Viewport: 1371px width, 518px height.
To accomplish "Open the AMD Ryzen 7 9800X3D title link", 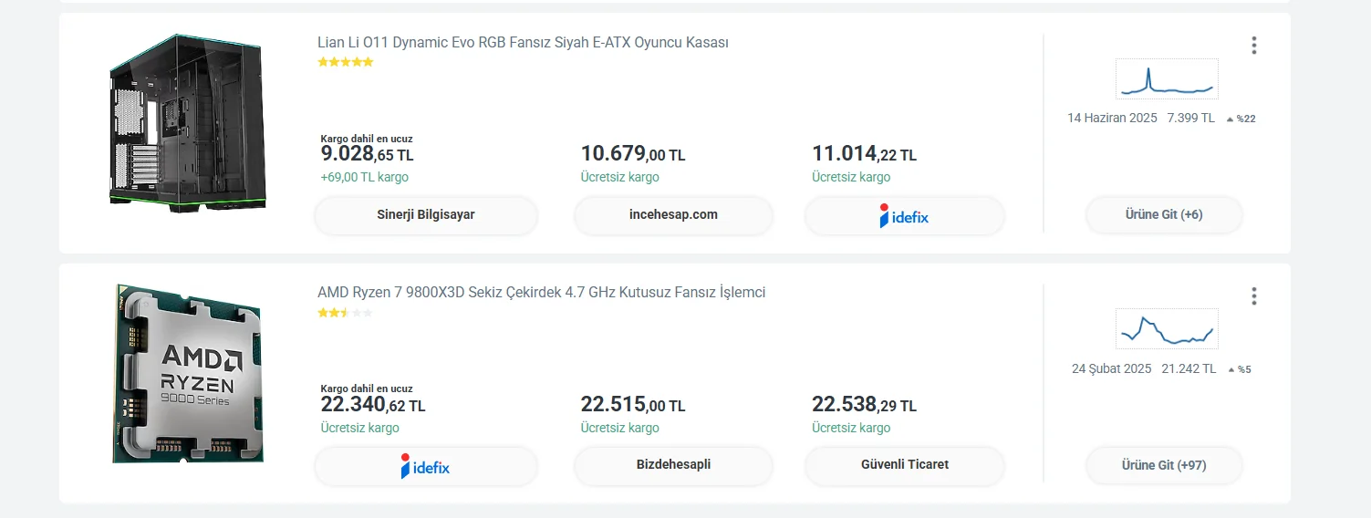I will pos(541,293).
